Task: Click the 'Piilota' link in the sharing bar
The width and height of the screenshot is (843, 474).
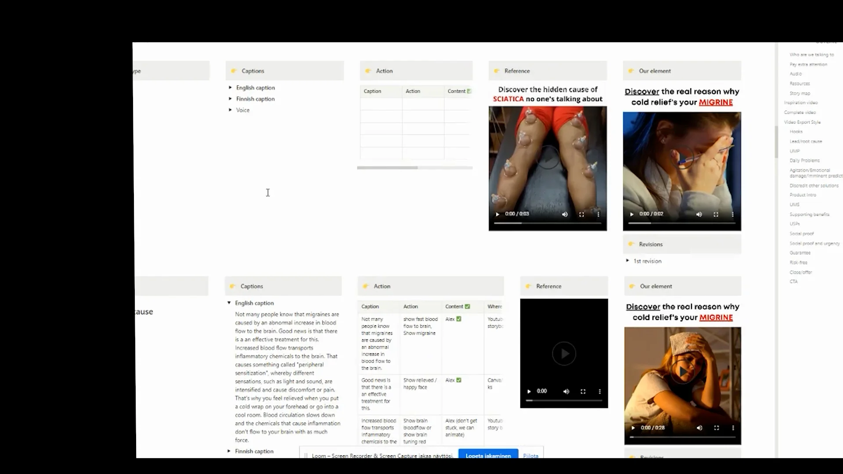Action: point(531,456)
